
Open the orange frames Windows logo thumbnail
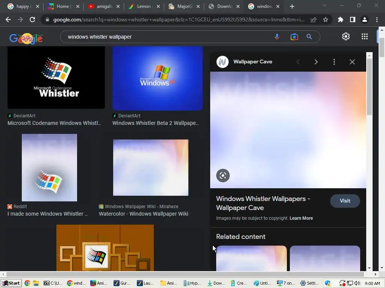[105, 247]
